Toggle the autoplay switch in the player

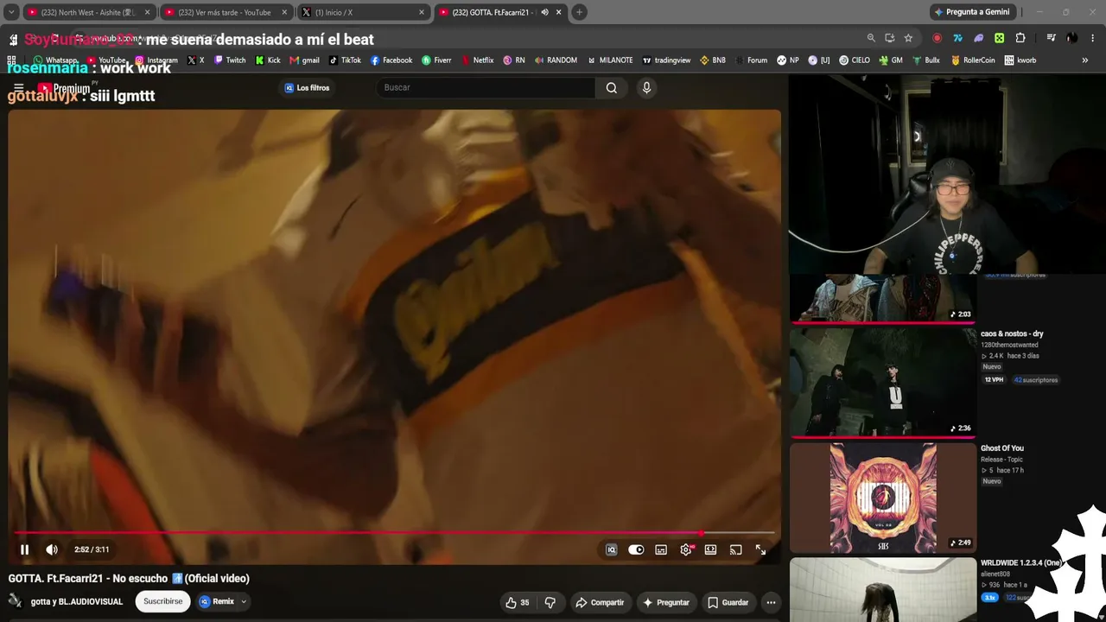[x=636, y=549]
